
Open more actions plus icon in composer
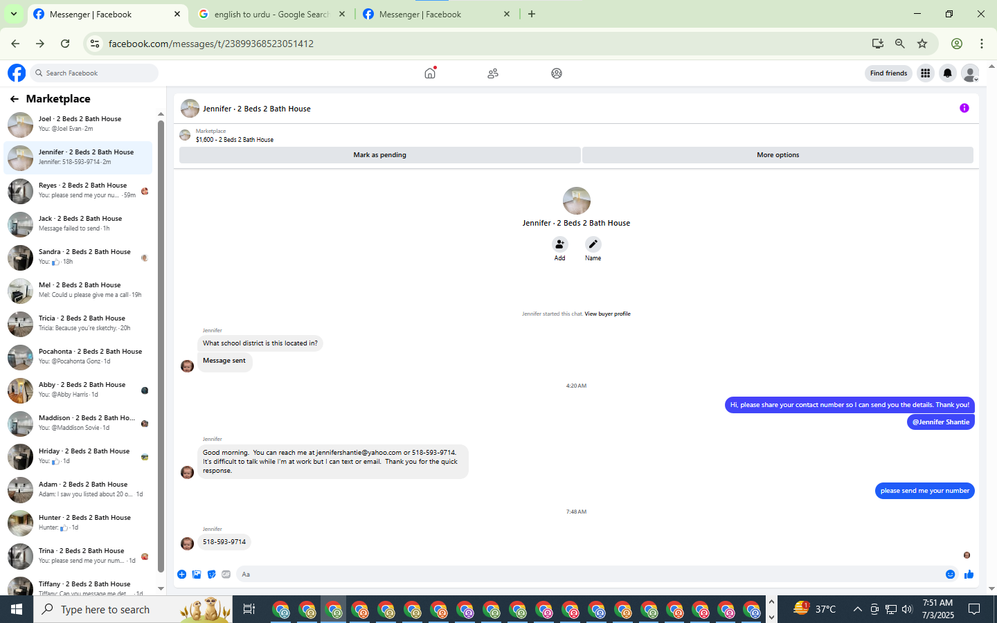coord(181,574)
